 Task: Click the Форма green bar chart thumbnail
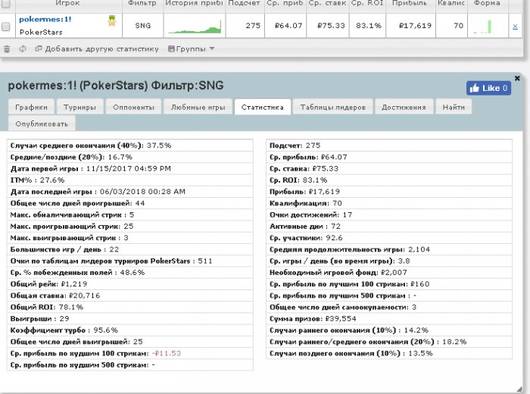[x=483, y=27]
